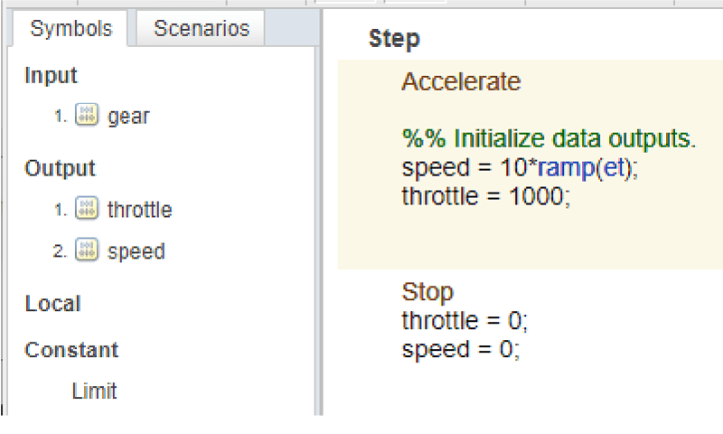Screen dimensions: 723x434
Task: Click the Step column header
Action: [x=394, y=39]
